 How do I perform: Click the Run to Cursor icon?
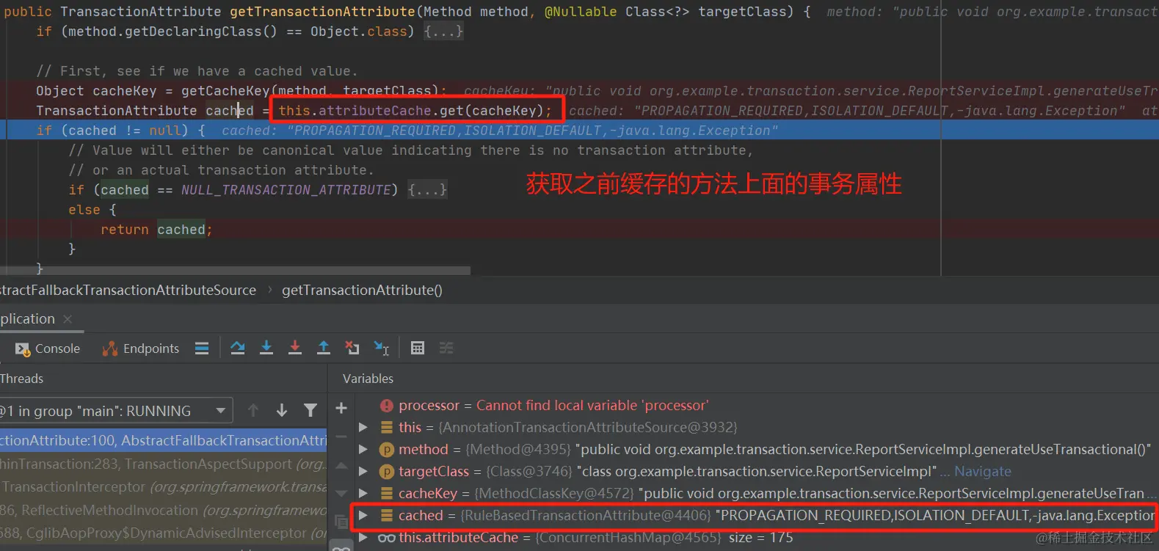click(382, 348)
